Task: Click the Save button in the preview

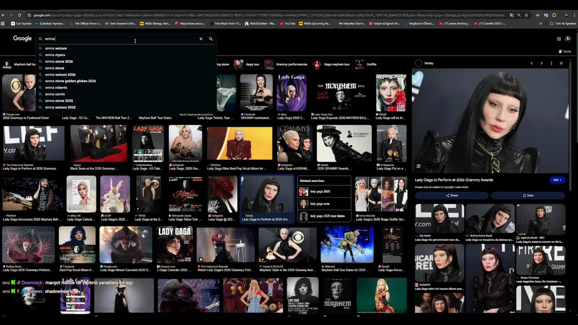Action: point(528,195)
